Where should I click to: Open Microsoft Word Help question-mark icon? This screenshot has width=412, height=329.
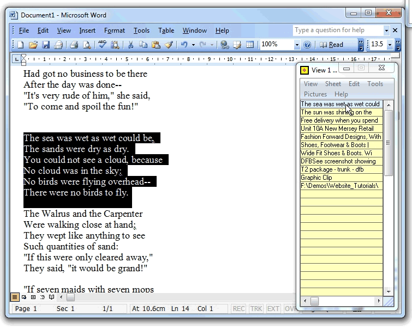pyautogui.click(x=307, y=45)
